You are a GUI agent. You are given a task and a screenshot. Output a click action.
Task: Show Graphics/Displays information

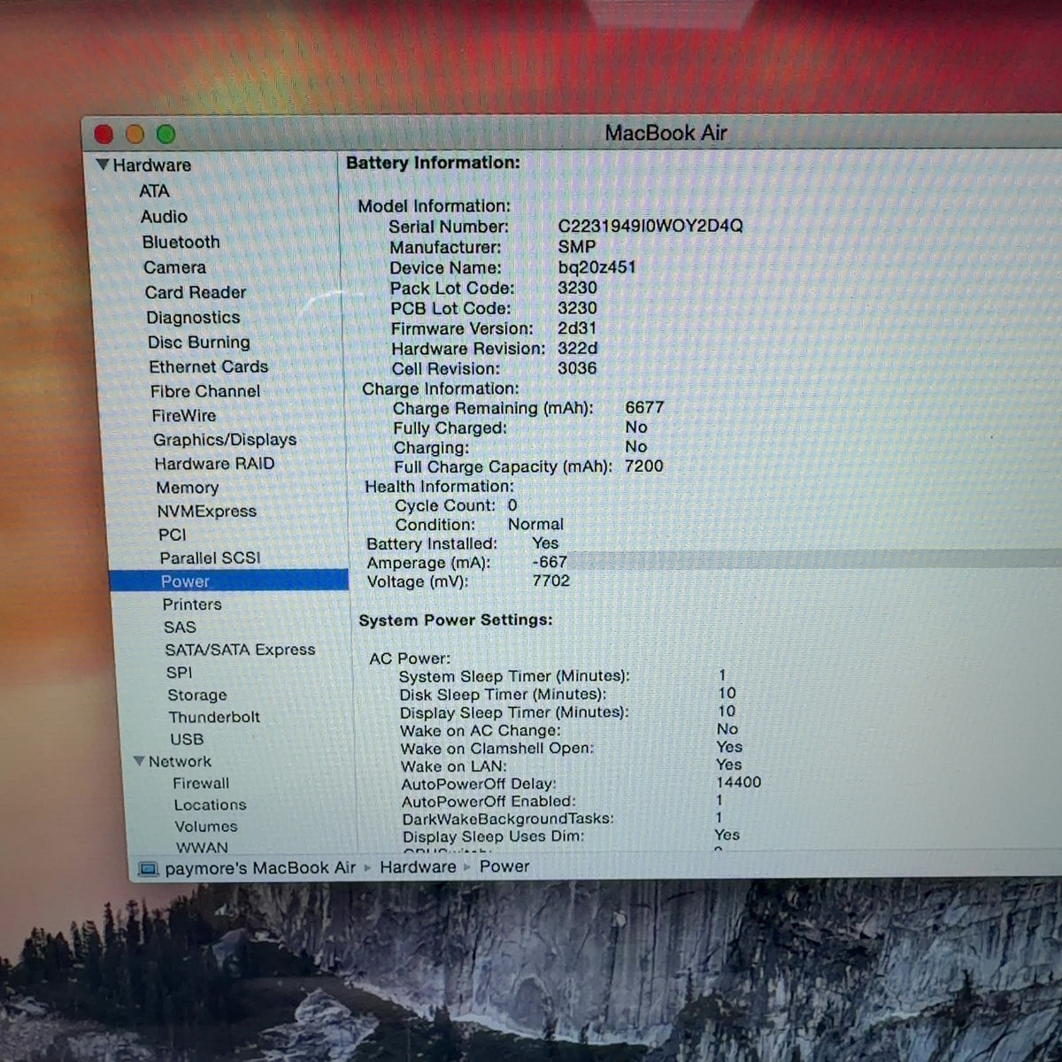(225, 440)
